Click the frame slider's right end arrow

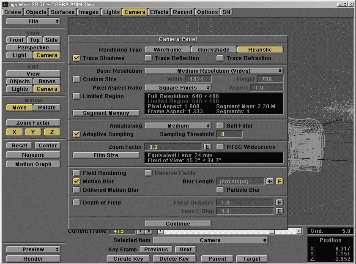299,231
